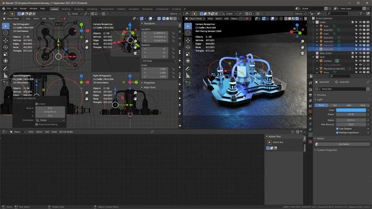Select the Rotate tool in top-left viewport toolbar

6,47
